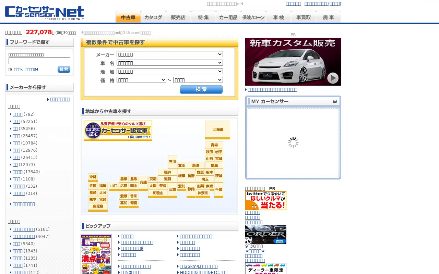Switch to the カー用品 tab
Screen dimensions: 439x274
[x=228, y=17]
